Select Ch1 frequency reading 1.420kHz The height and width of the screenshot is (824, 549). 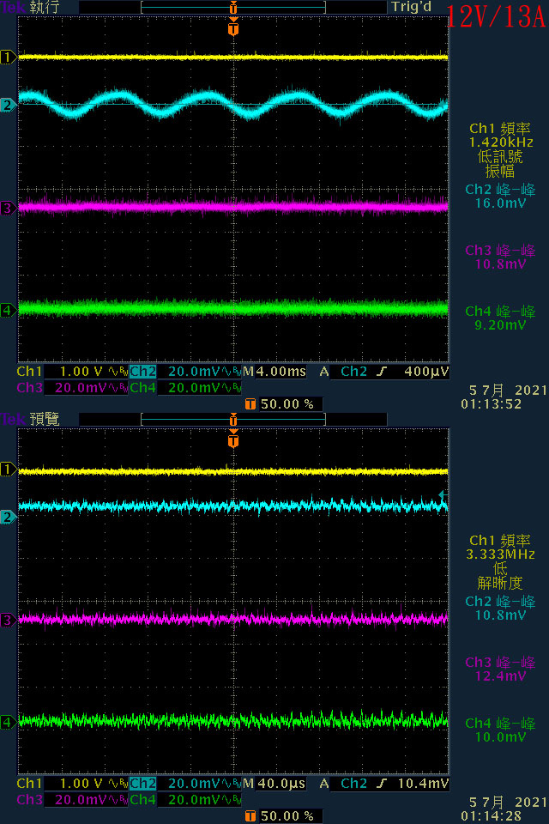pos(501,142)
